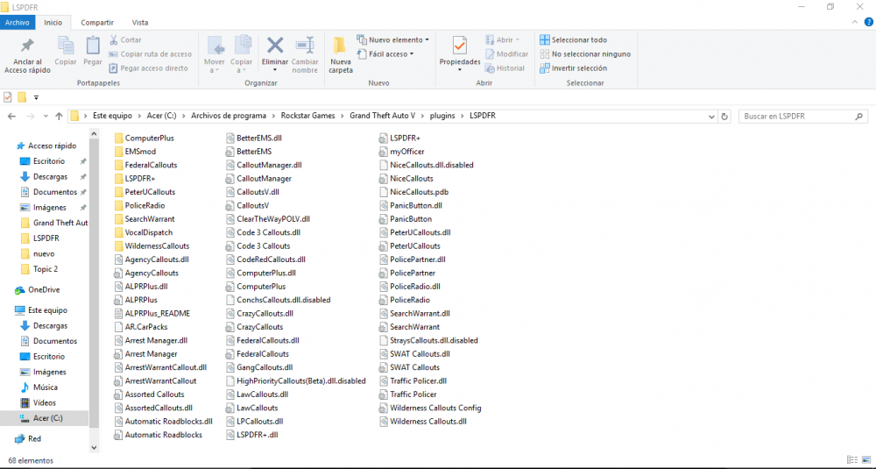Image resolution: width=876 pixels, height=469 pixels.
Task: Click Pegar acceso directo
Action: pyautogui.click(x=149, y=68)
